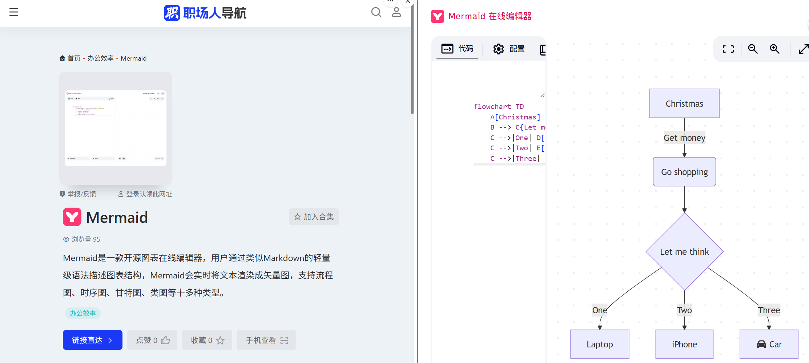This screenshot has height=363, width=809.
Task: Click the 'C -->|Three|' code line
Action: pyautogui.click(x=515, y=159)
